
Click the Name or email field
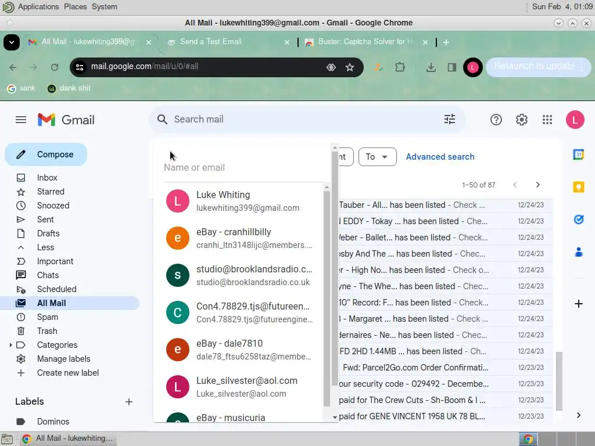click(x=243, y=168)
